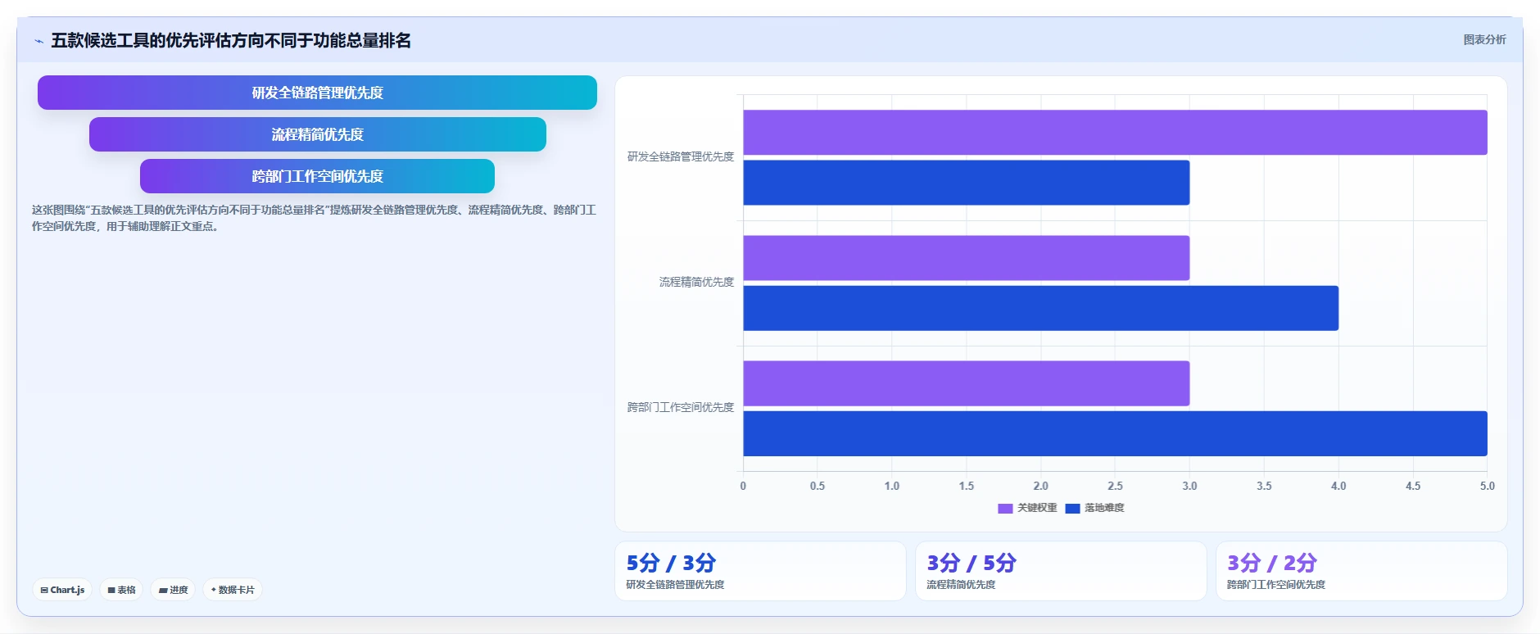This screenshot has height=634, width=1540.
Task: Toggle the 落地难度 legend swatch
Action: [x=1072, y=509]
